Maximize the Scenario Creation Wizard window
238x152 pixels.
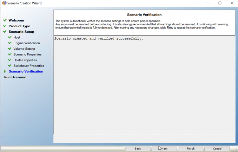[x=220, y=3]
